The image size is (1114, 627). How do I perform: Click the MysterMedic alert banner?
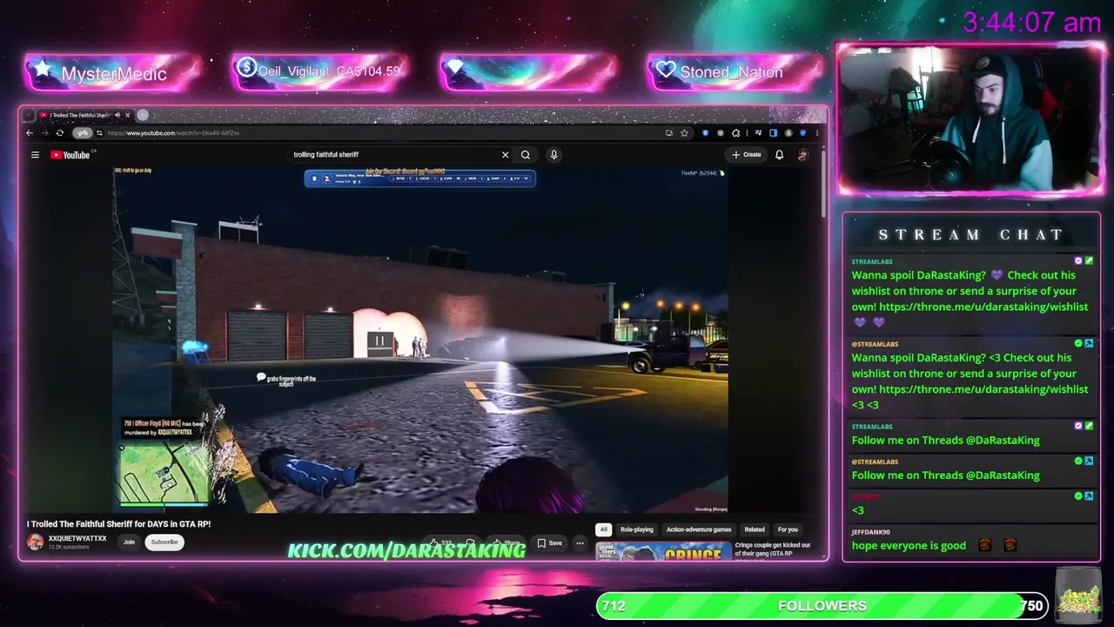coord(113,73)
